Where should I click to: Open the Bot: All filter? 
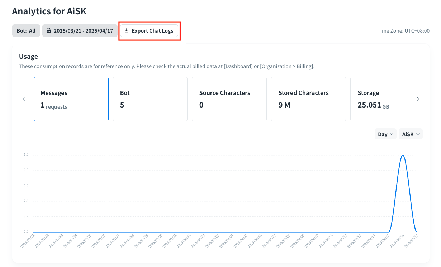(26, 31)
